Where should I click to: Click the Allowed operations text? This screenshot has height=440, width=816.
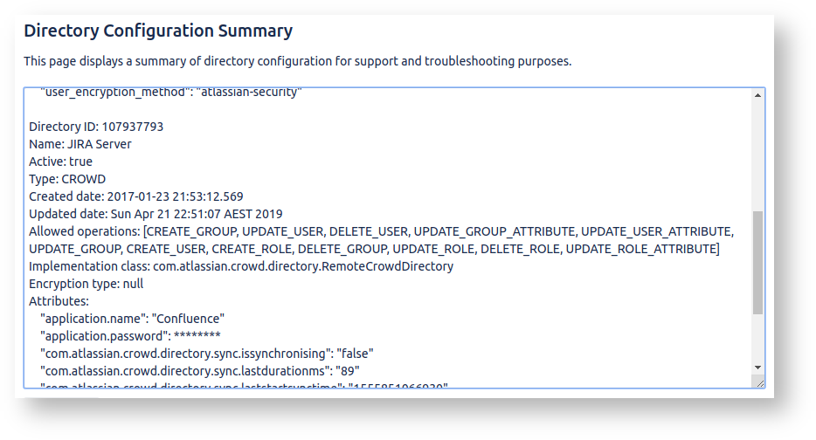(380, 240)
